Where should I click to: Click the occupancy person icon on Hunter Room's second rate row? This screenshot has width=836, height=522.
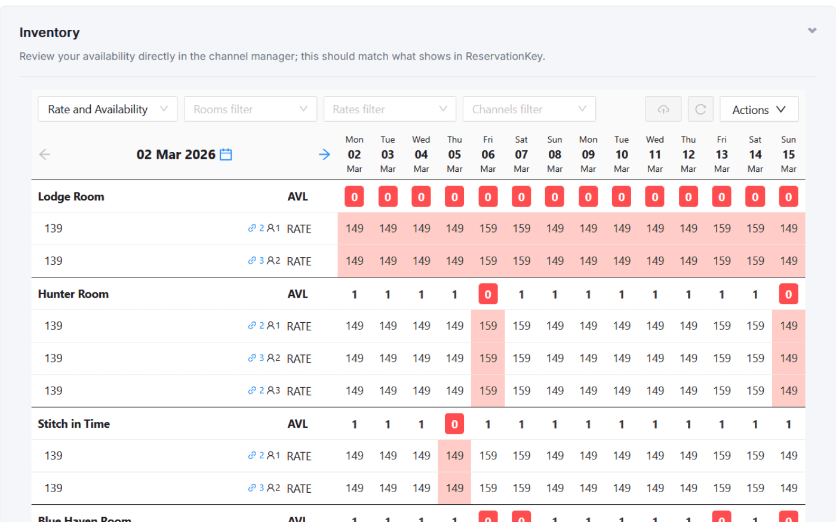269,358
